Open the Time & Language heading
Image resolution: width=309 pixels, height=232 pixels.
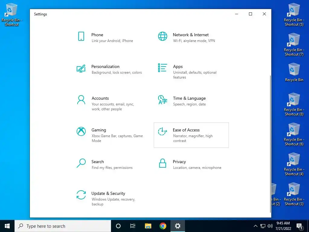click(x=190, y=98)
